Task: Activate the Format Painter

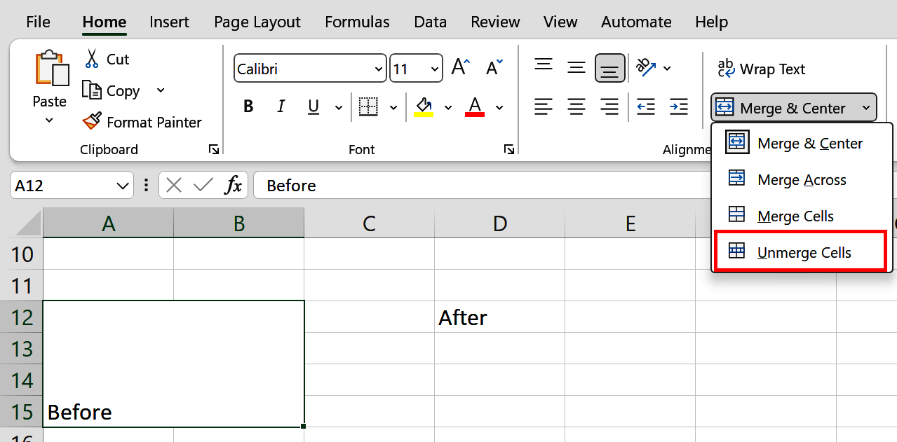Action: pyautogui.click(x=142, y=121)
